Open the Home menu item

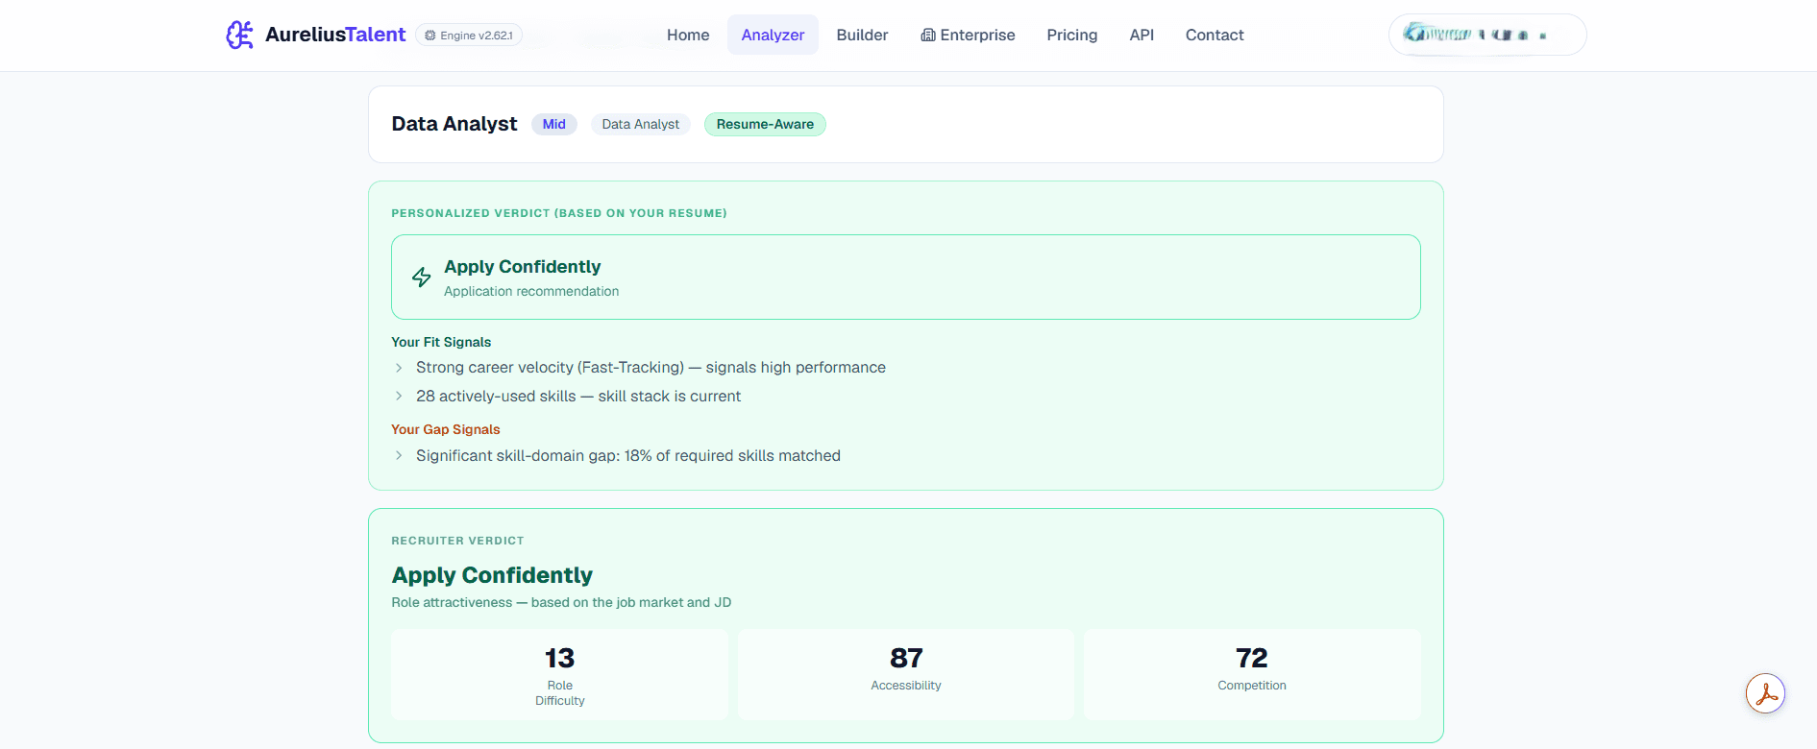(688, 35)
